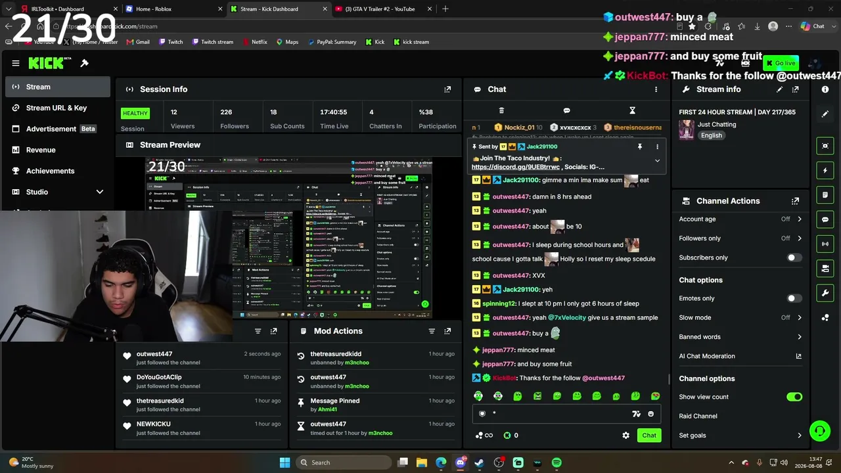Click the wrench icon on right sidebar
Viewport: 841px width, 473px height.
[x=825, y=292]
